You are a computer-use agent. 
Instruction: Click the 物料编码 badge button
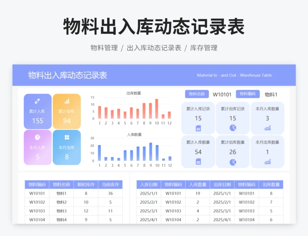248,94
